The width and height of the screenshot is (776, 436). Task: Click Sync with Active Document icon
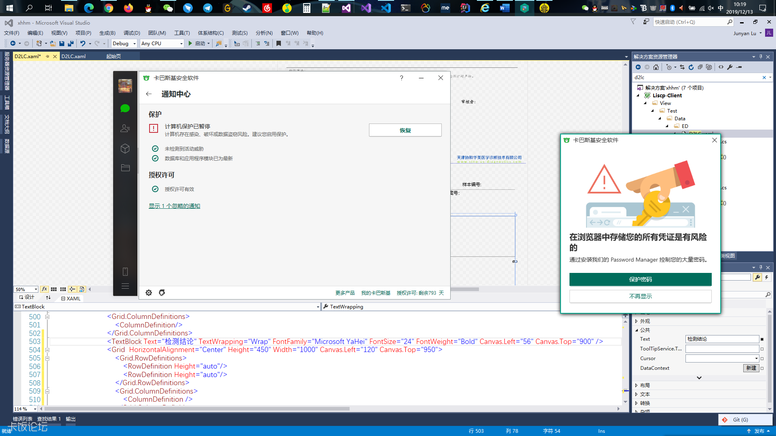tap(682, 67)
